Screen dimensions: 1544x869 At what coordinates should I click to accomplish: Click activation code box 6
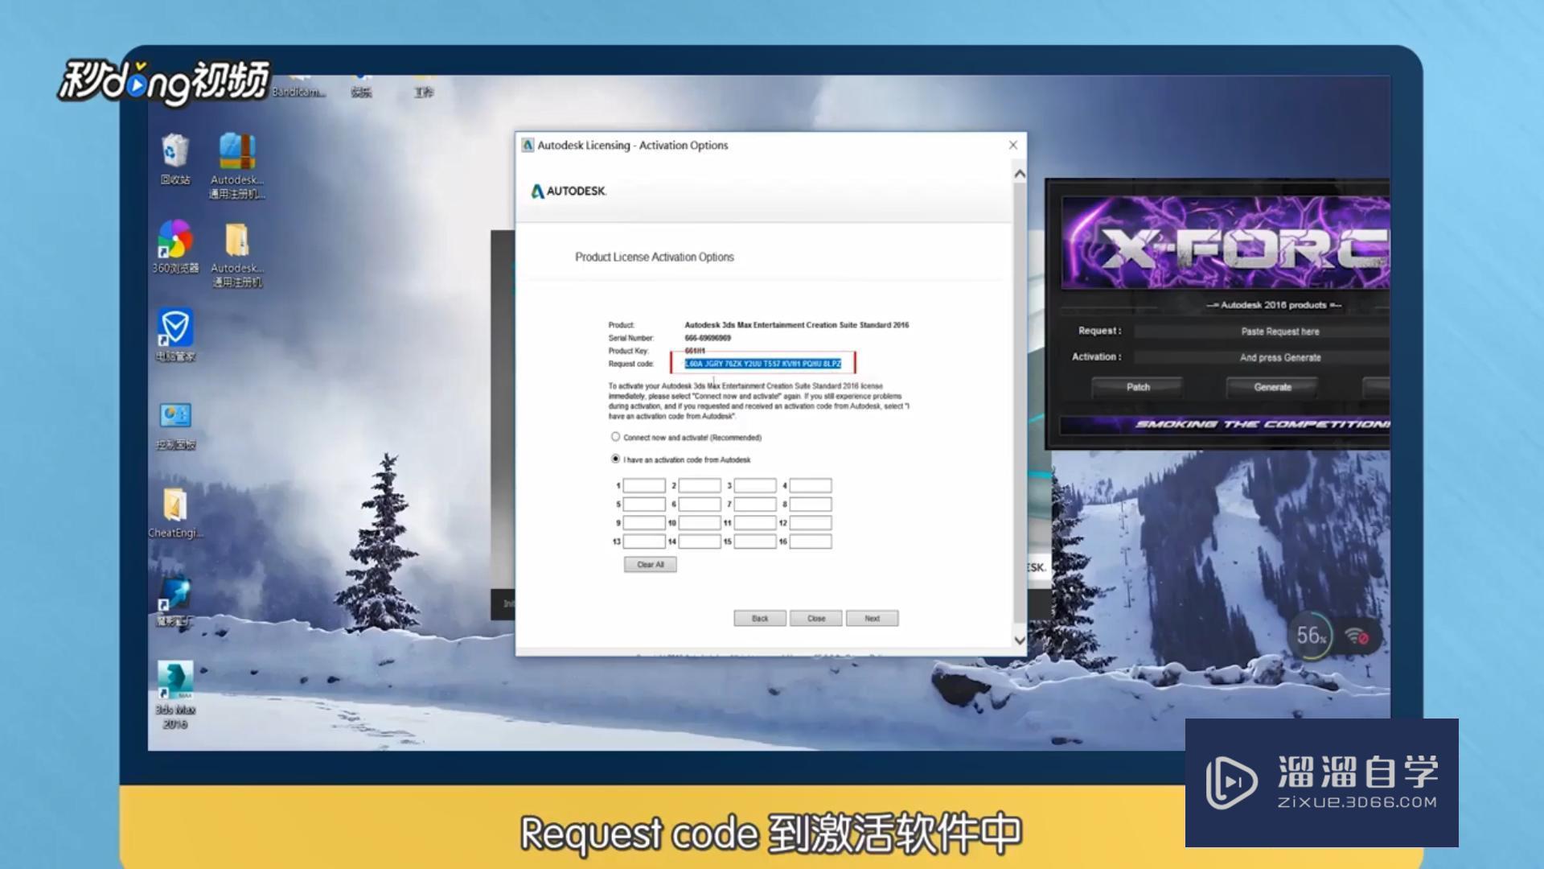(x=700, y=505)
